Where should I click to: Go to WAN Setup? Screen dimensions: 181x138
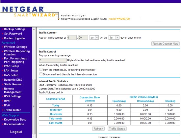[x=12, y=66]
